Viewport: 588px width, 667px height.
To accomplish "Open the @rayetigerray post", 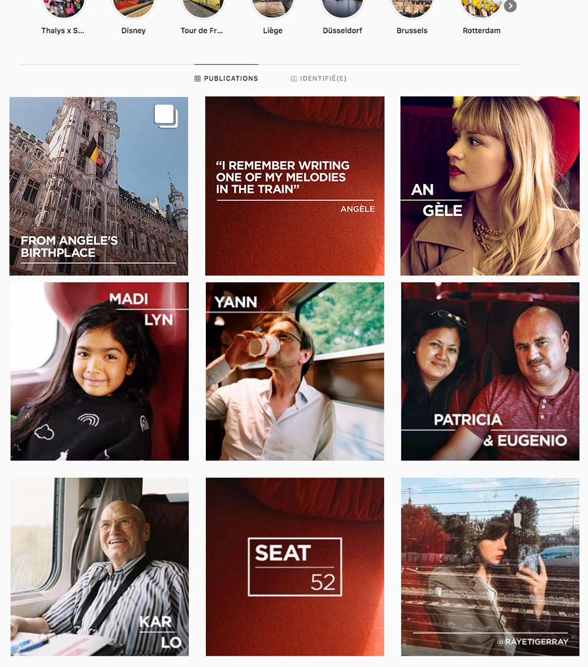I will point(490,567).
